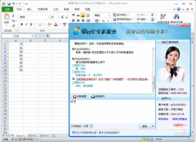Click the Delete cells icon
The width and height of the screenshot is (196, 142).
pos(138,19)
